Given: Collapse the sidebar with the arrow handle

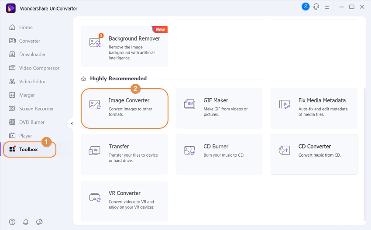Looking at the screenshot, I should click(x=72, y=123).
